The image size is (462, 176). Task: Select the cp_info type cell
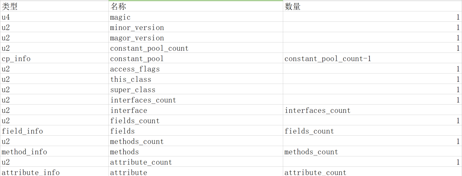tap(16, 59)
